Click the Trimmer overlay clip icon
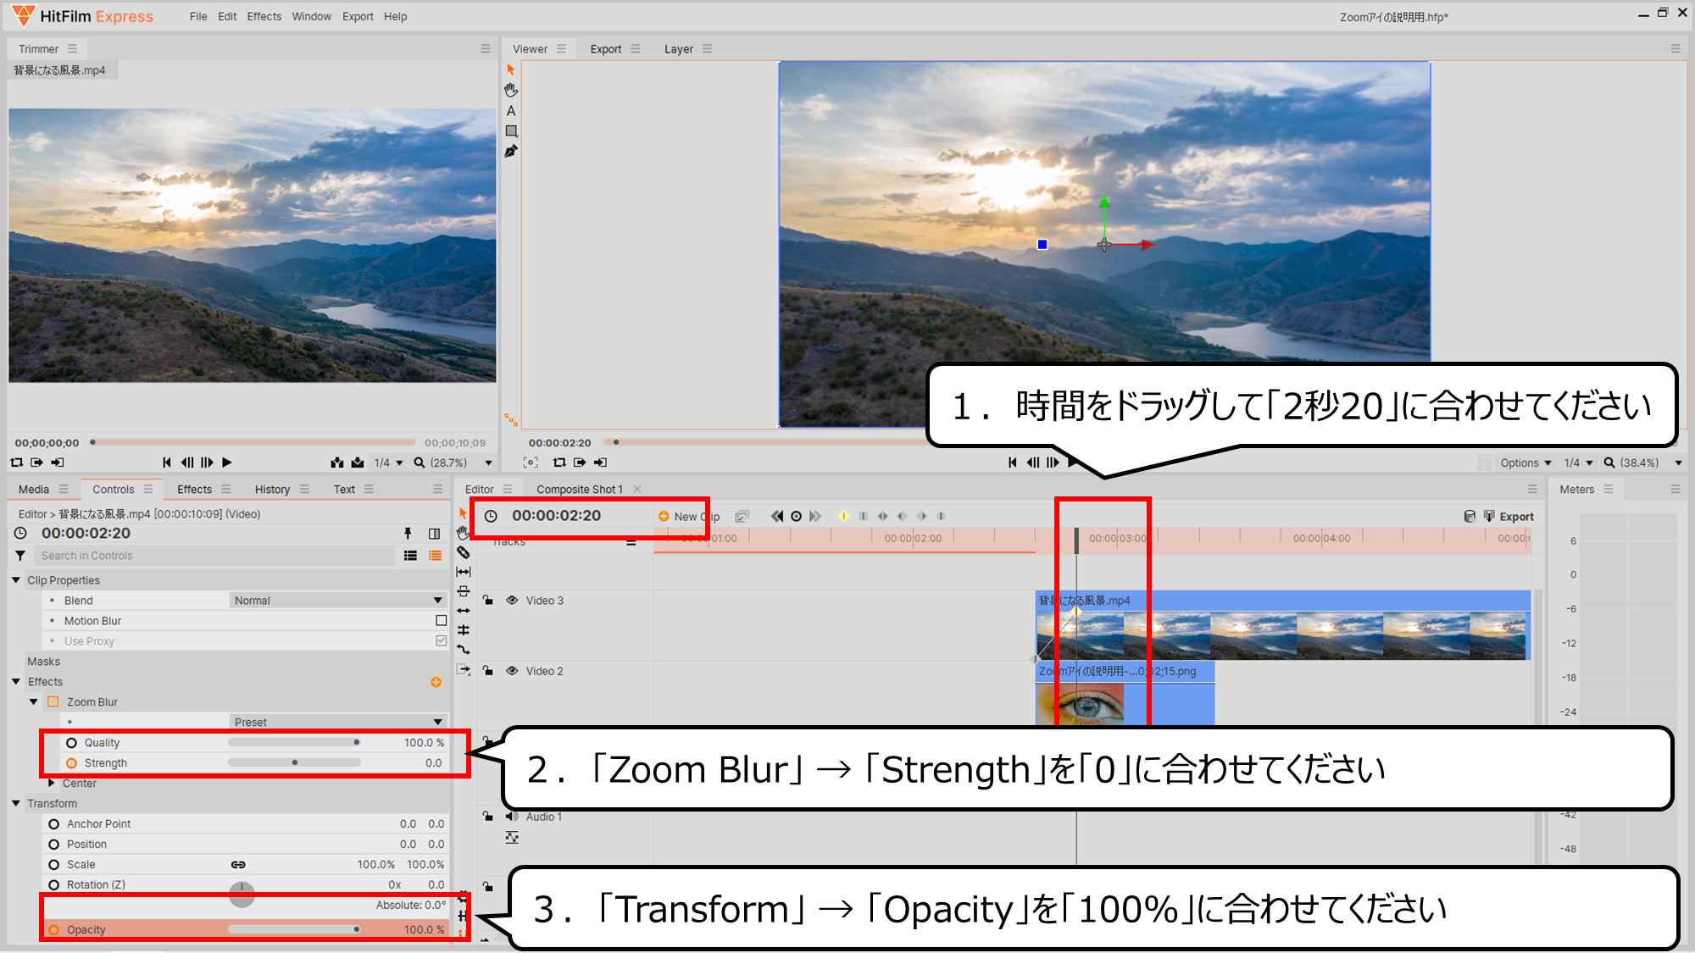This screenshot has width=1695, height=953. pyautogui.click(x=358, y=463)
